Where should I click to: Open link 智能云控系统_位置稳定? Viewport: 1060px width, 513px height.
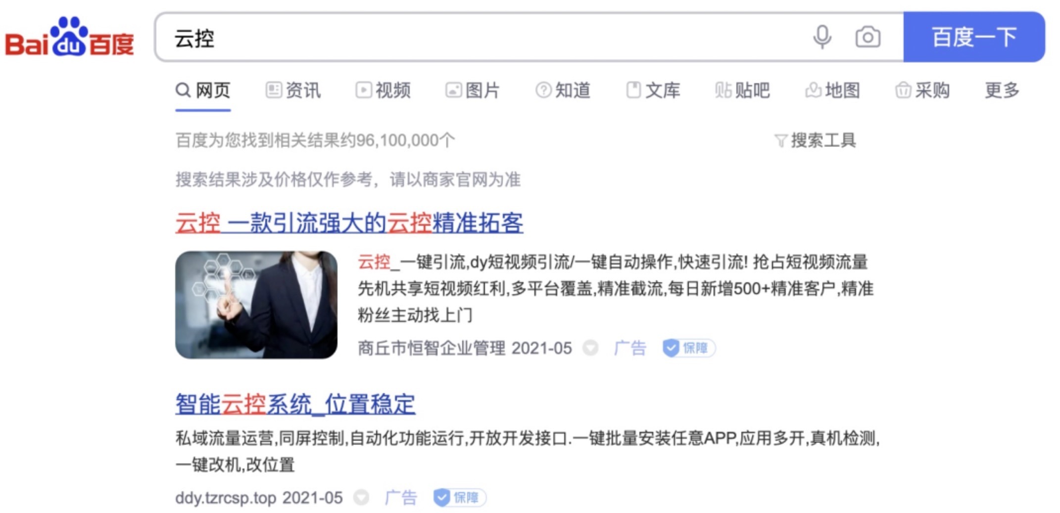coord(295,404)
